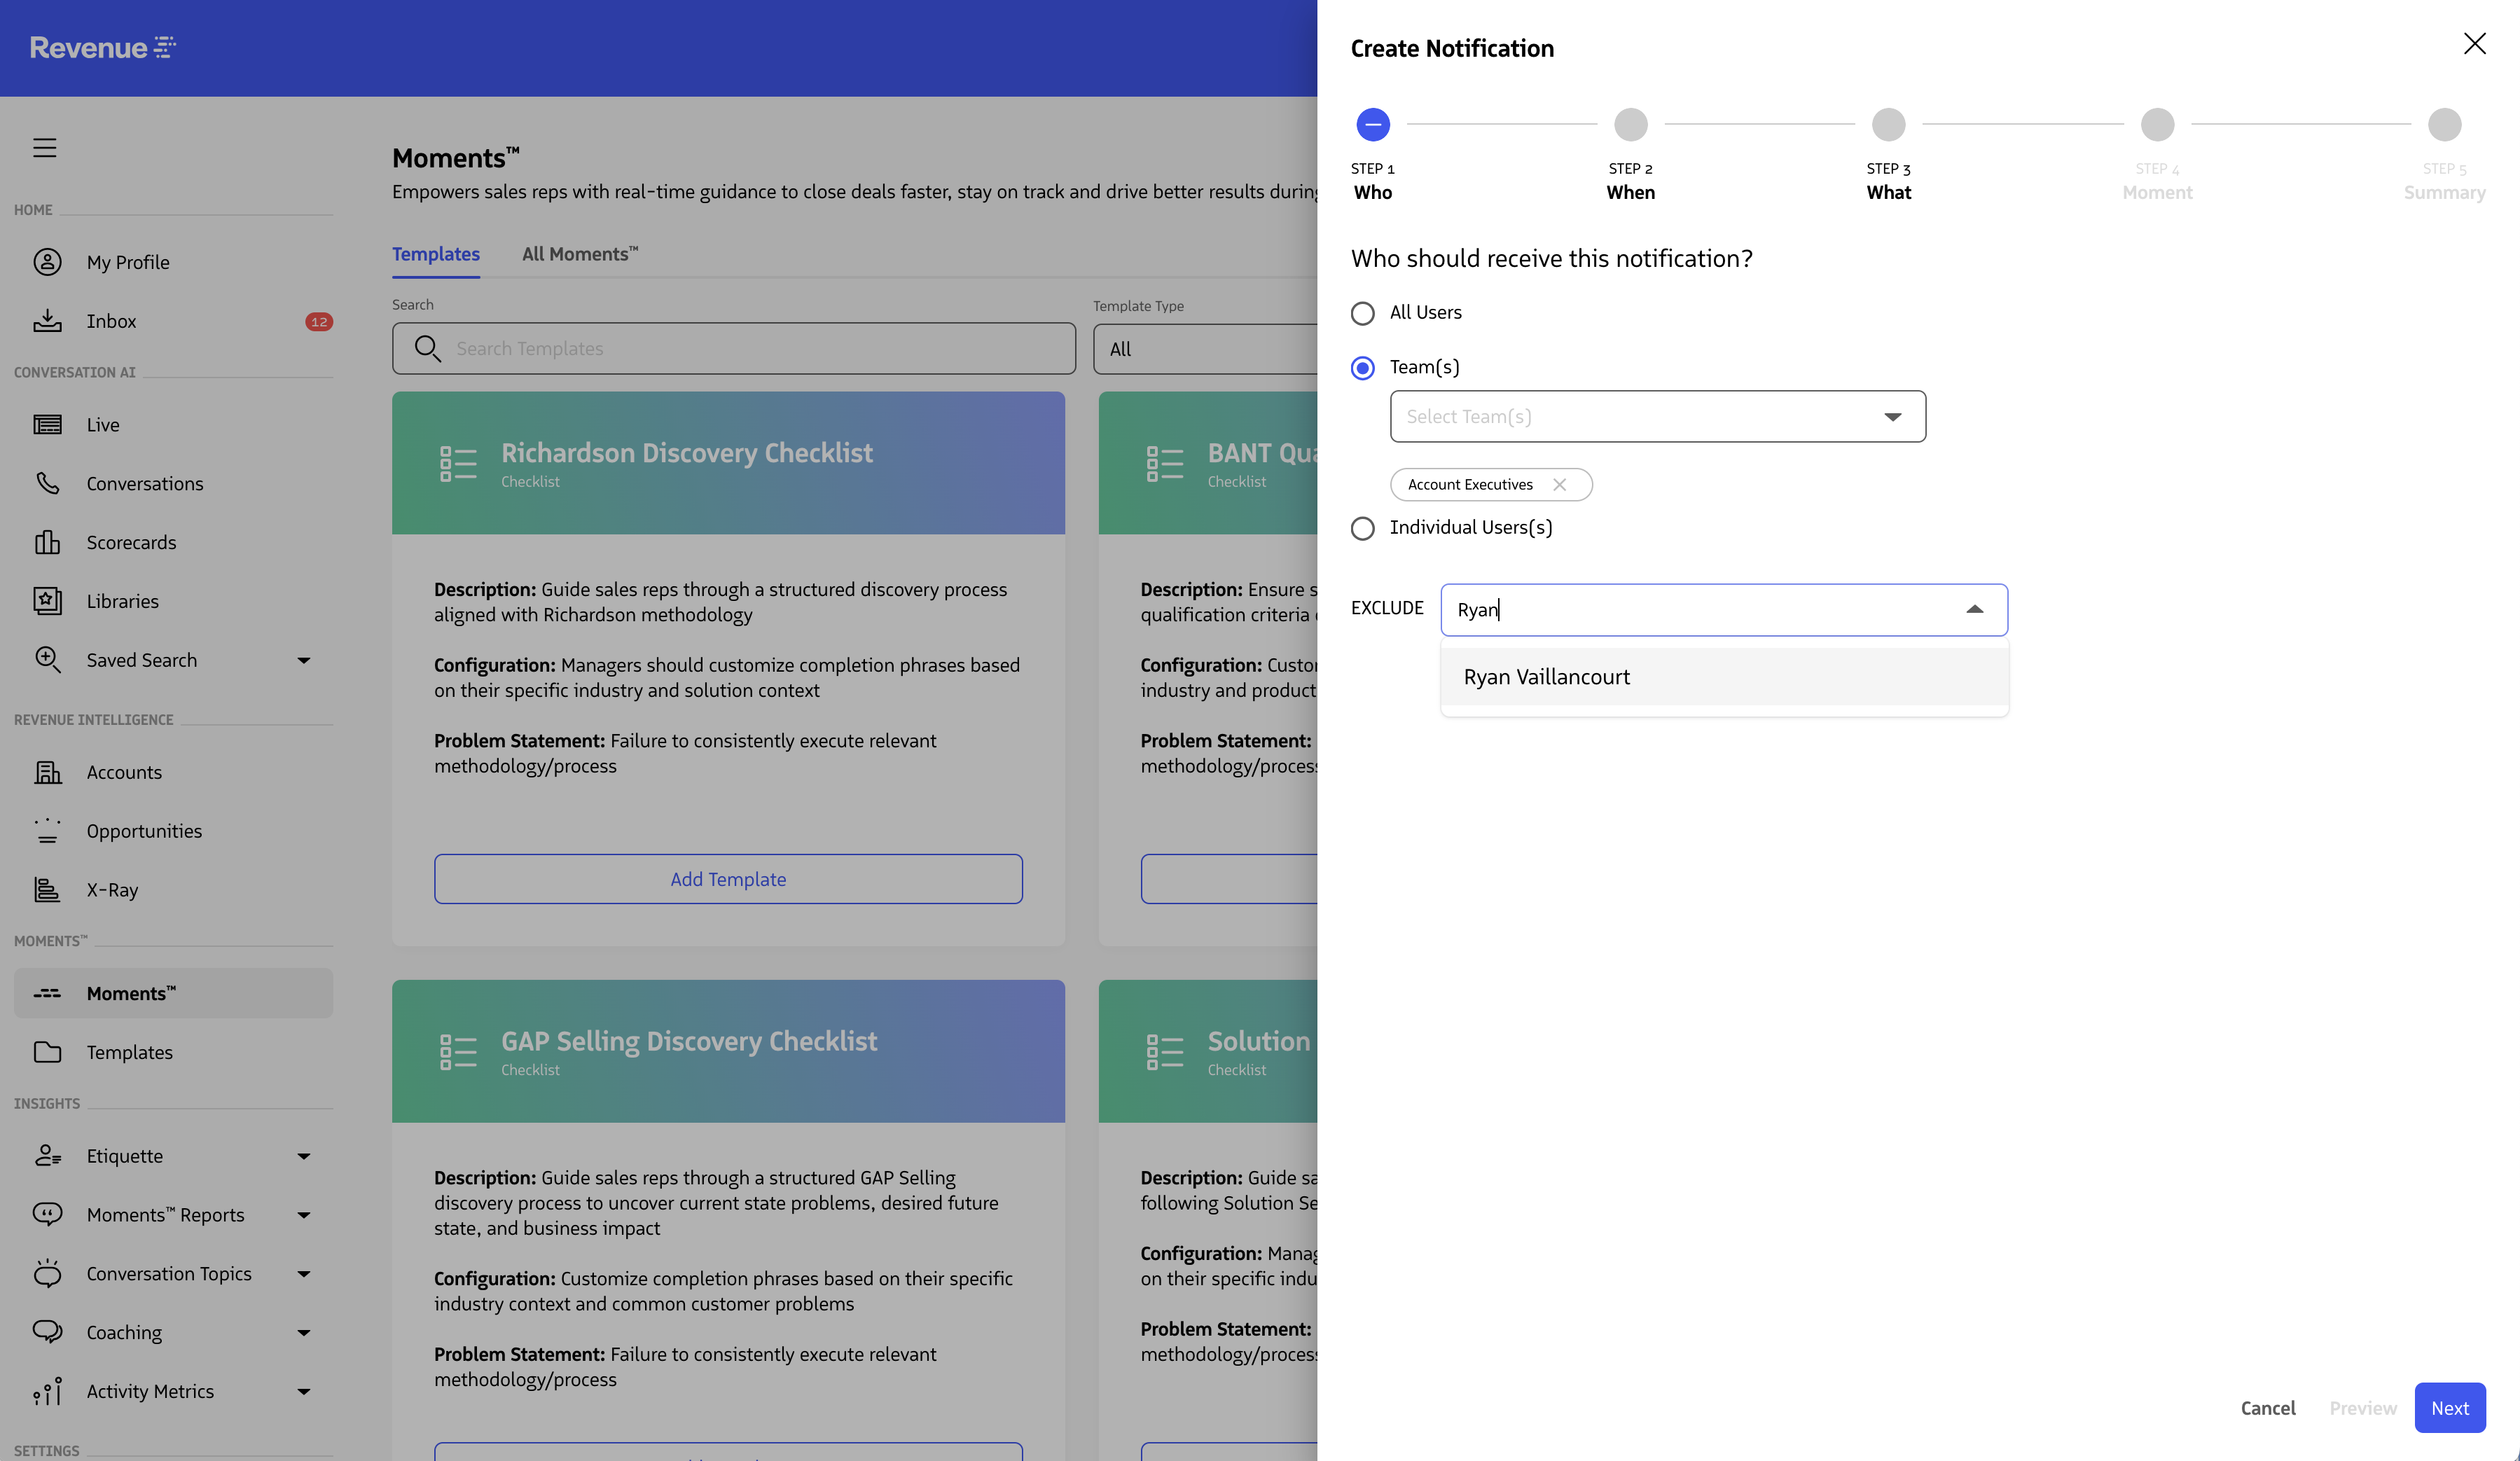2520x1461 pixels.
Task: Click the Templates folder icon
Action: point(47,1052)
